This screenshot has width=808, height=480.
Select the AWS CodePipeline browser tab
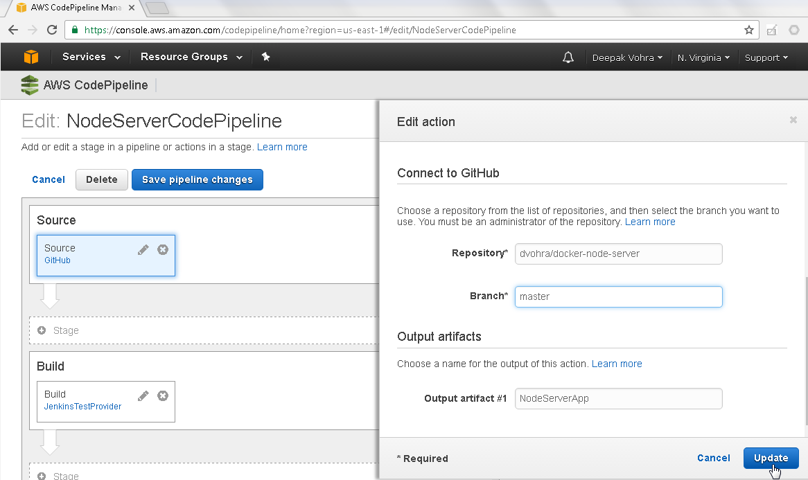click(75, 8)
